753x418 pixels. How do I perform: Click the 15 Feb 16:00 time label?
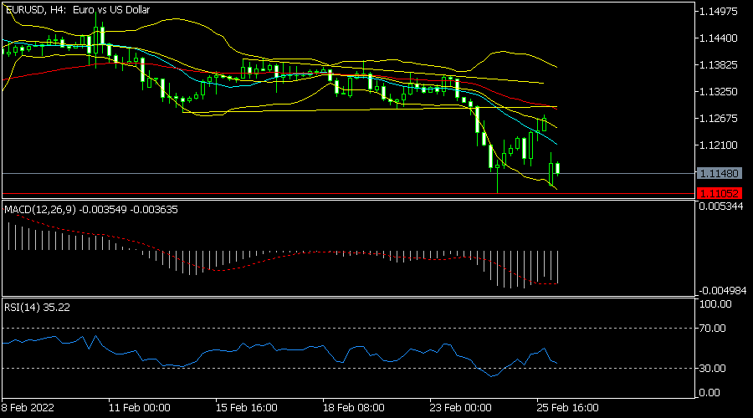(x=246, y=408)
